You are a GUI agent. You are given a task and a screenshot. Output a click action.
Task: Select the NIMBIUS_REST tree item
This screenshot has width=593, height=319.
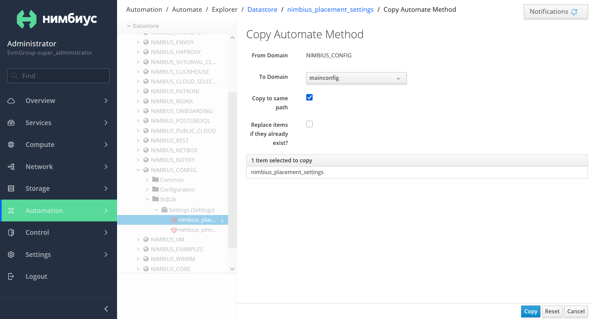point(170,141)
